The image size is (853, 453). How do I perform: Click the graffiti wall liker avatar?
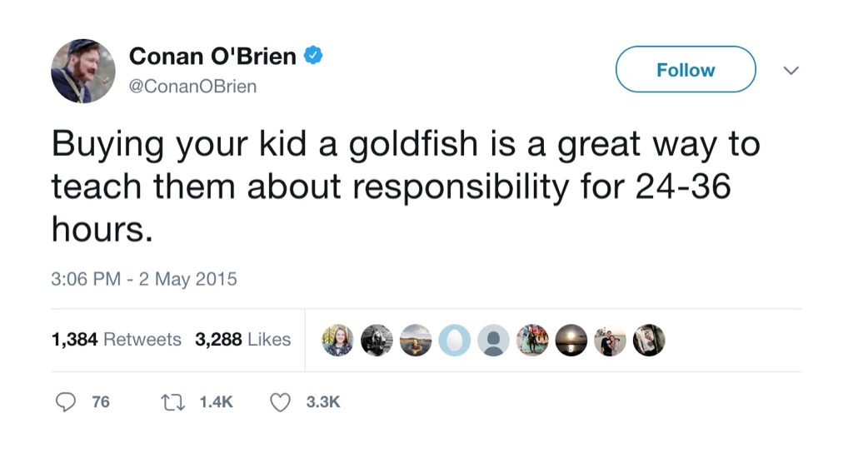531,340
